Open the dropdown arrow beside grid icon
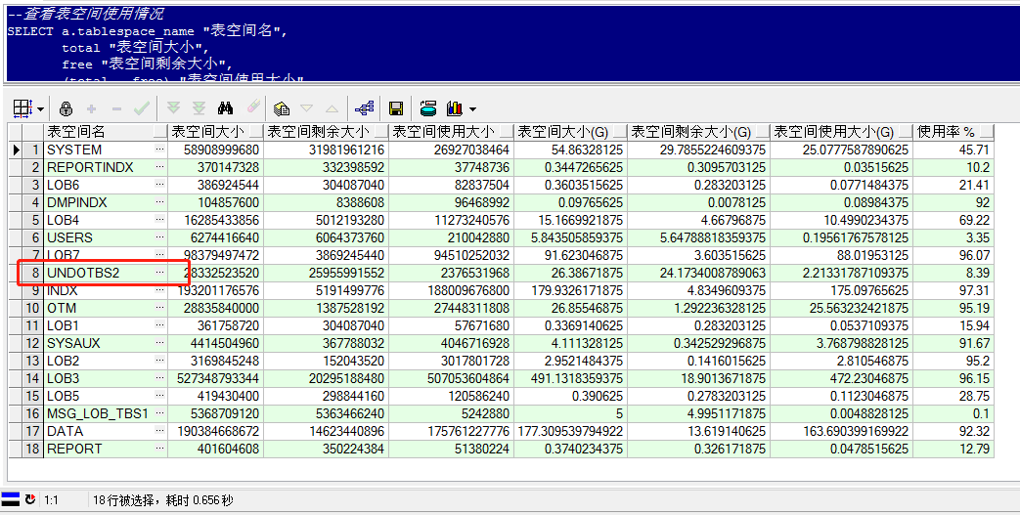Image resolution: width=1020 pixels, height=515 pixels. [x=40, y=108]
